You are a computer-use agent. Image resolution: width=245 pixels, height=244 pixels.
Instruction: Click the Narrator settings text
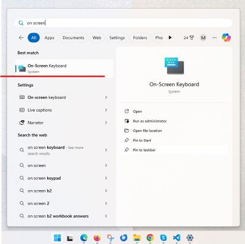36,123
